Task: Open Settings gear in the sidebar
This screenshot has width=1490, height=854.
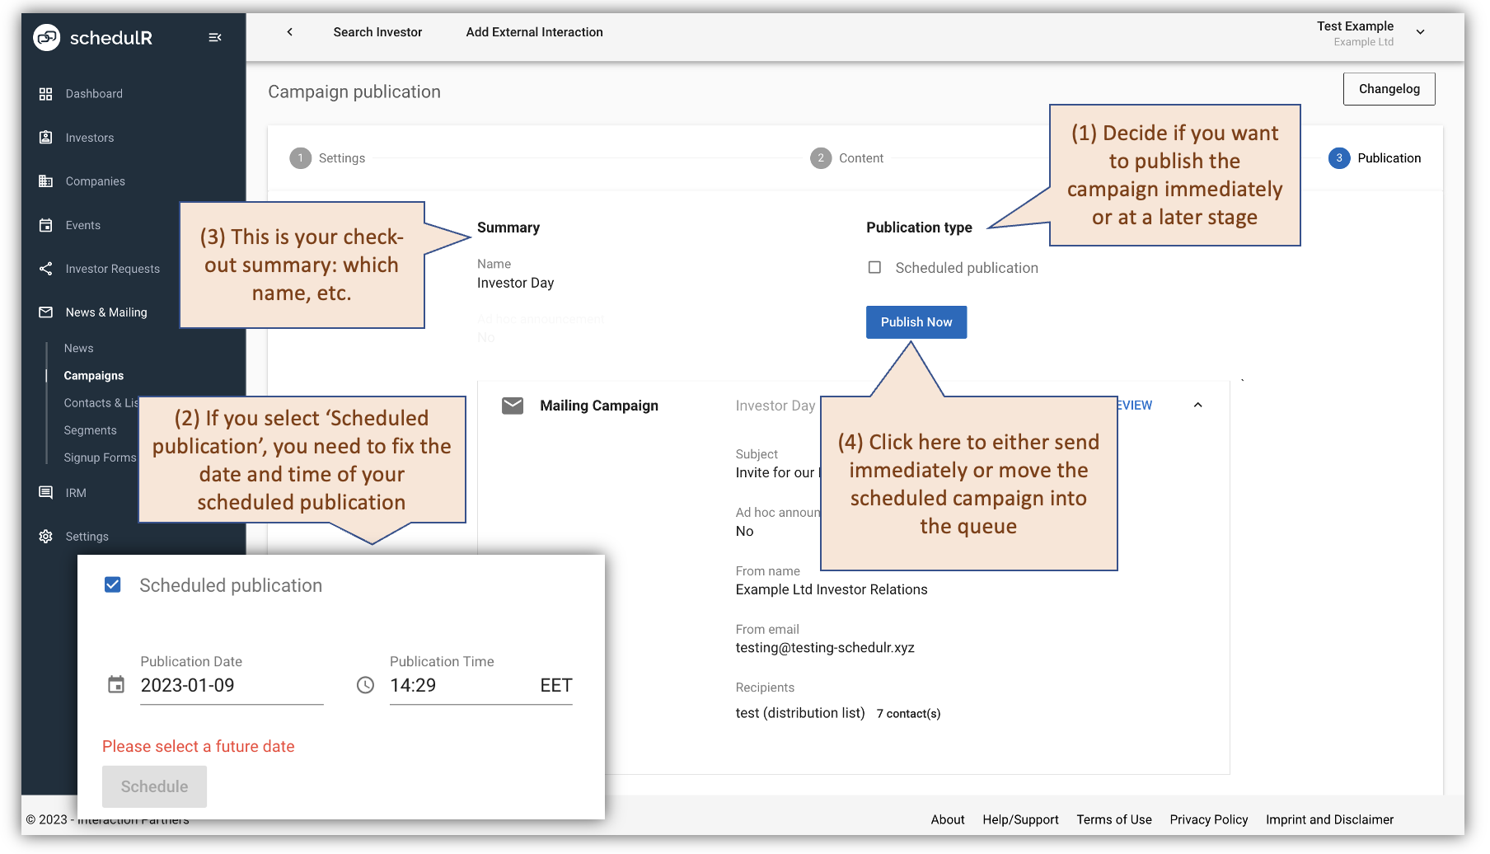Action: pyautogui.click(x=46, y=537)
